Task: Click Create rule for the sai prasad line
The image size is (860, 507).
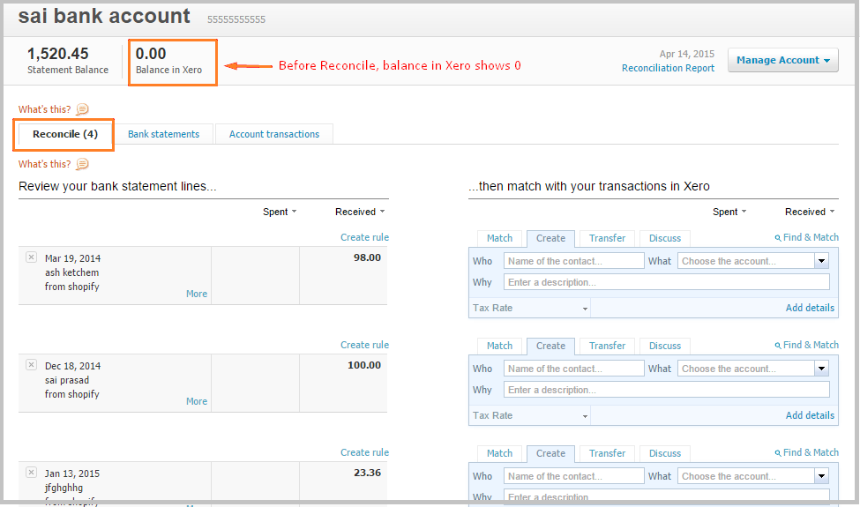Action: tap(364, 345)
